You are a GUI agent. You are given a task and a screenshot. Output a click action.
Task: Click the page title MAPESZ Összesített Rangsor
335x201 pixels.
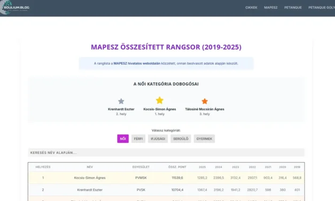pyautogui.click(x=166, y=47)
